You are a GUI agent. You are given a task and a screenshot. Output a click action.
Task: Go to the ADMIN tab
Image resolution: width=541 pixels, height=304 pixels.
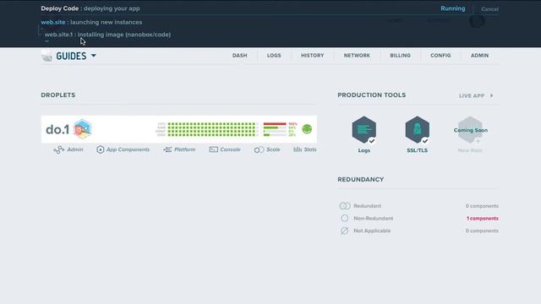[x=479, y=56]
